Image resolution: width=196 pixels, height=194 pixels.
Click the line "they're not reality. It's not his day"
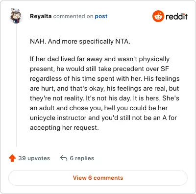point(104,98)
